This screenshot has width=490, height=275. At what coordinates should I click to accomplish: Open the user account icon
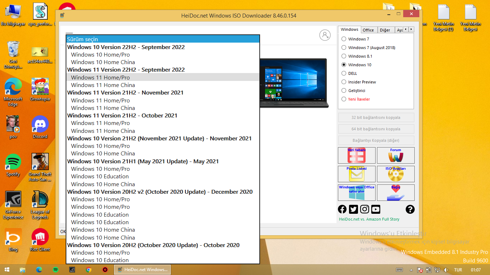(x=325, y=35)
